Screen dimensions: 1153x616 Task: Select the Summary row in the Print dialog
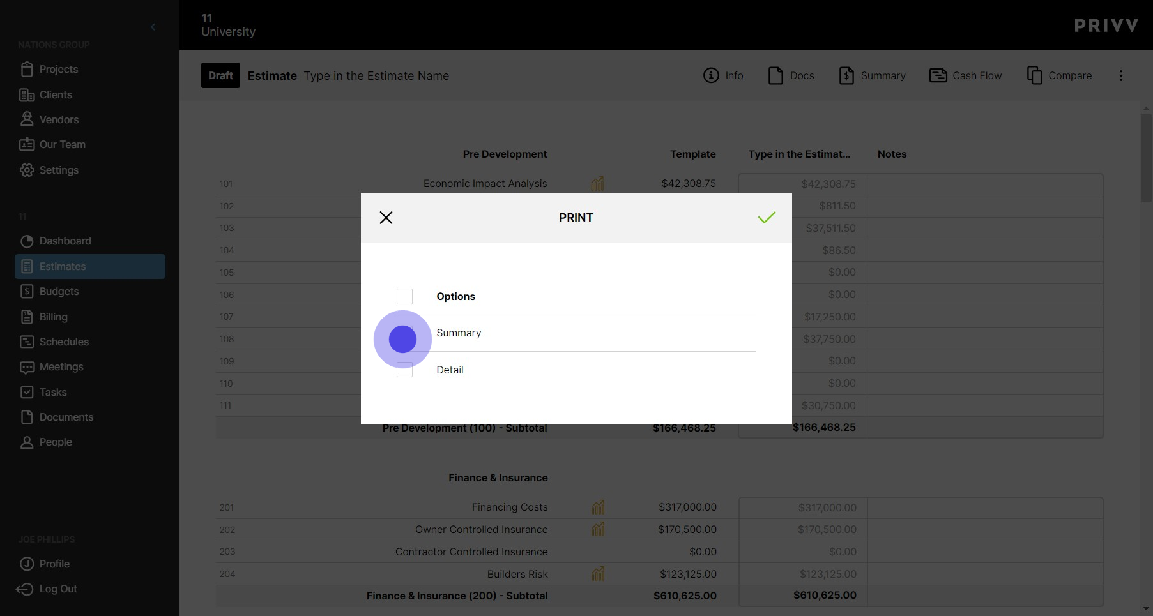tap(576, 333)
